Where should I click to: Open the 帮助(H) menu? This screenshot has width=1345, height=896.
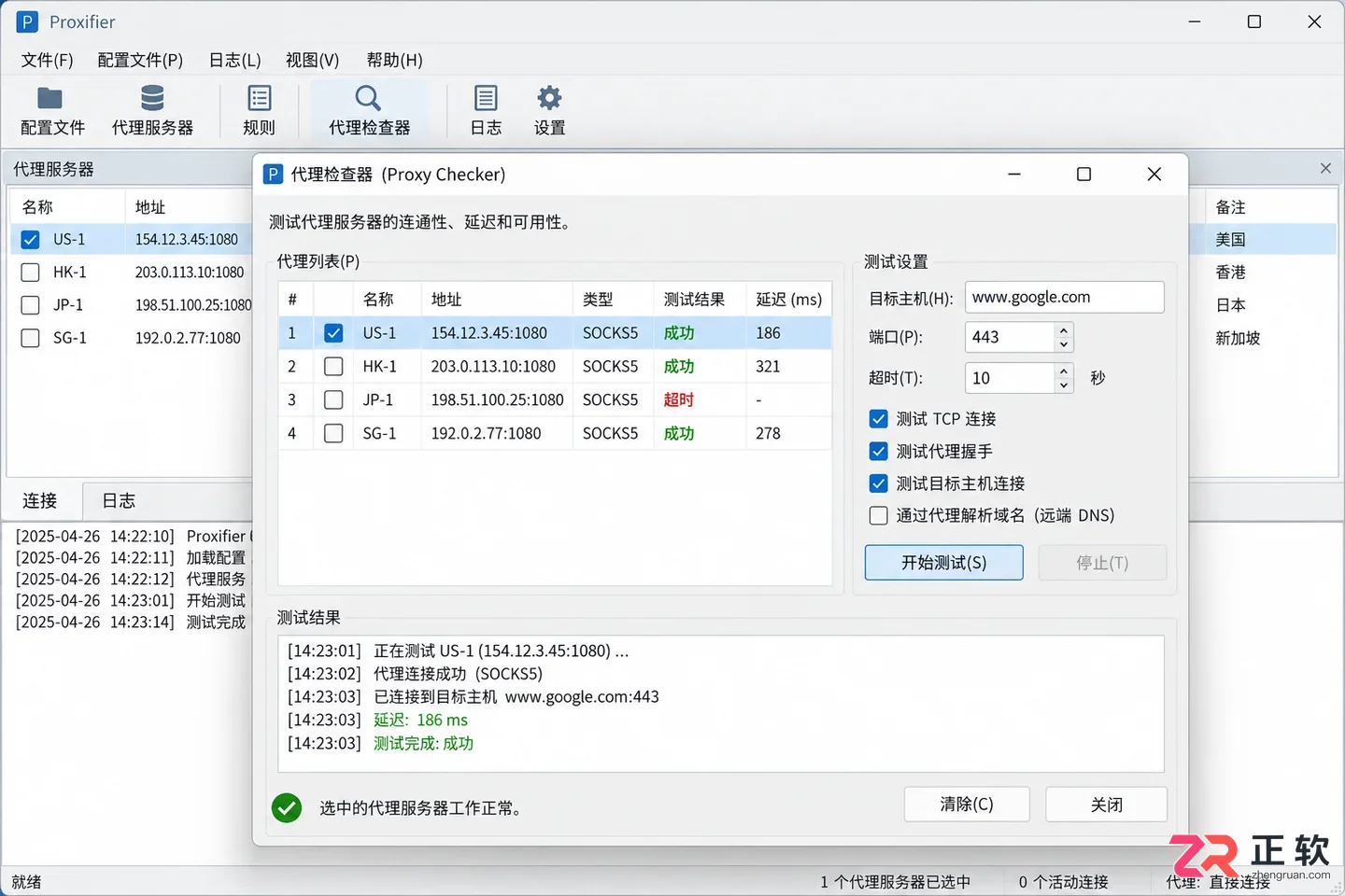pos(394,61)
